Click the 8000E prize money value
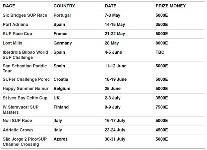207x150 pixels. coord(162,43)
